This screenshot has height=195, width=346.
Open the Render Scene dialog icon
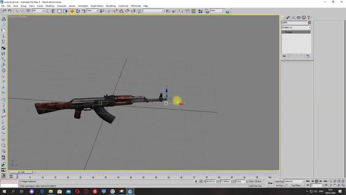click(x=207, y=11)
